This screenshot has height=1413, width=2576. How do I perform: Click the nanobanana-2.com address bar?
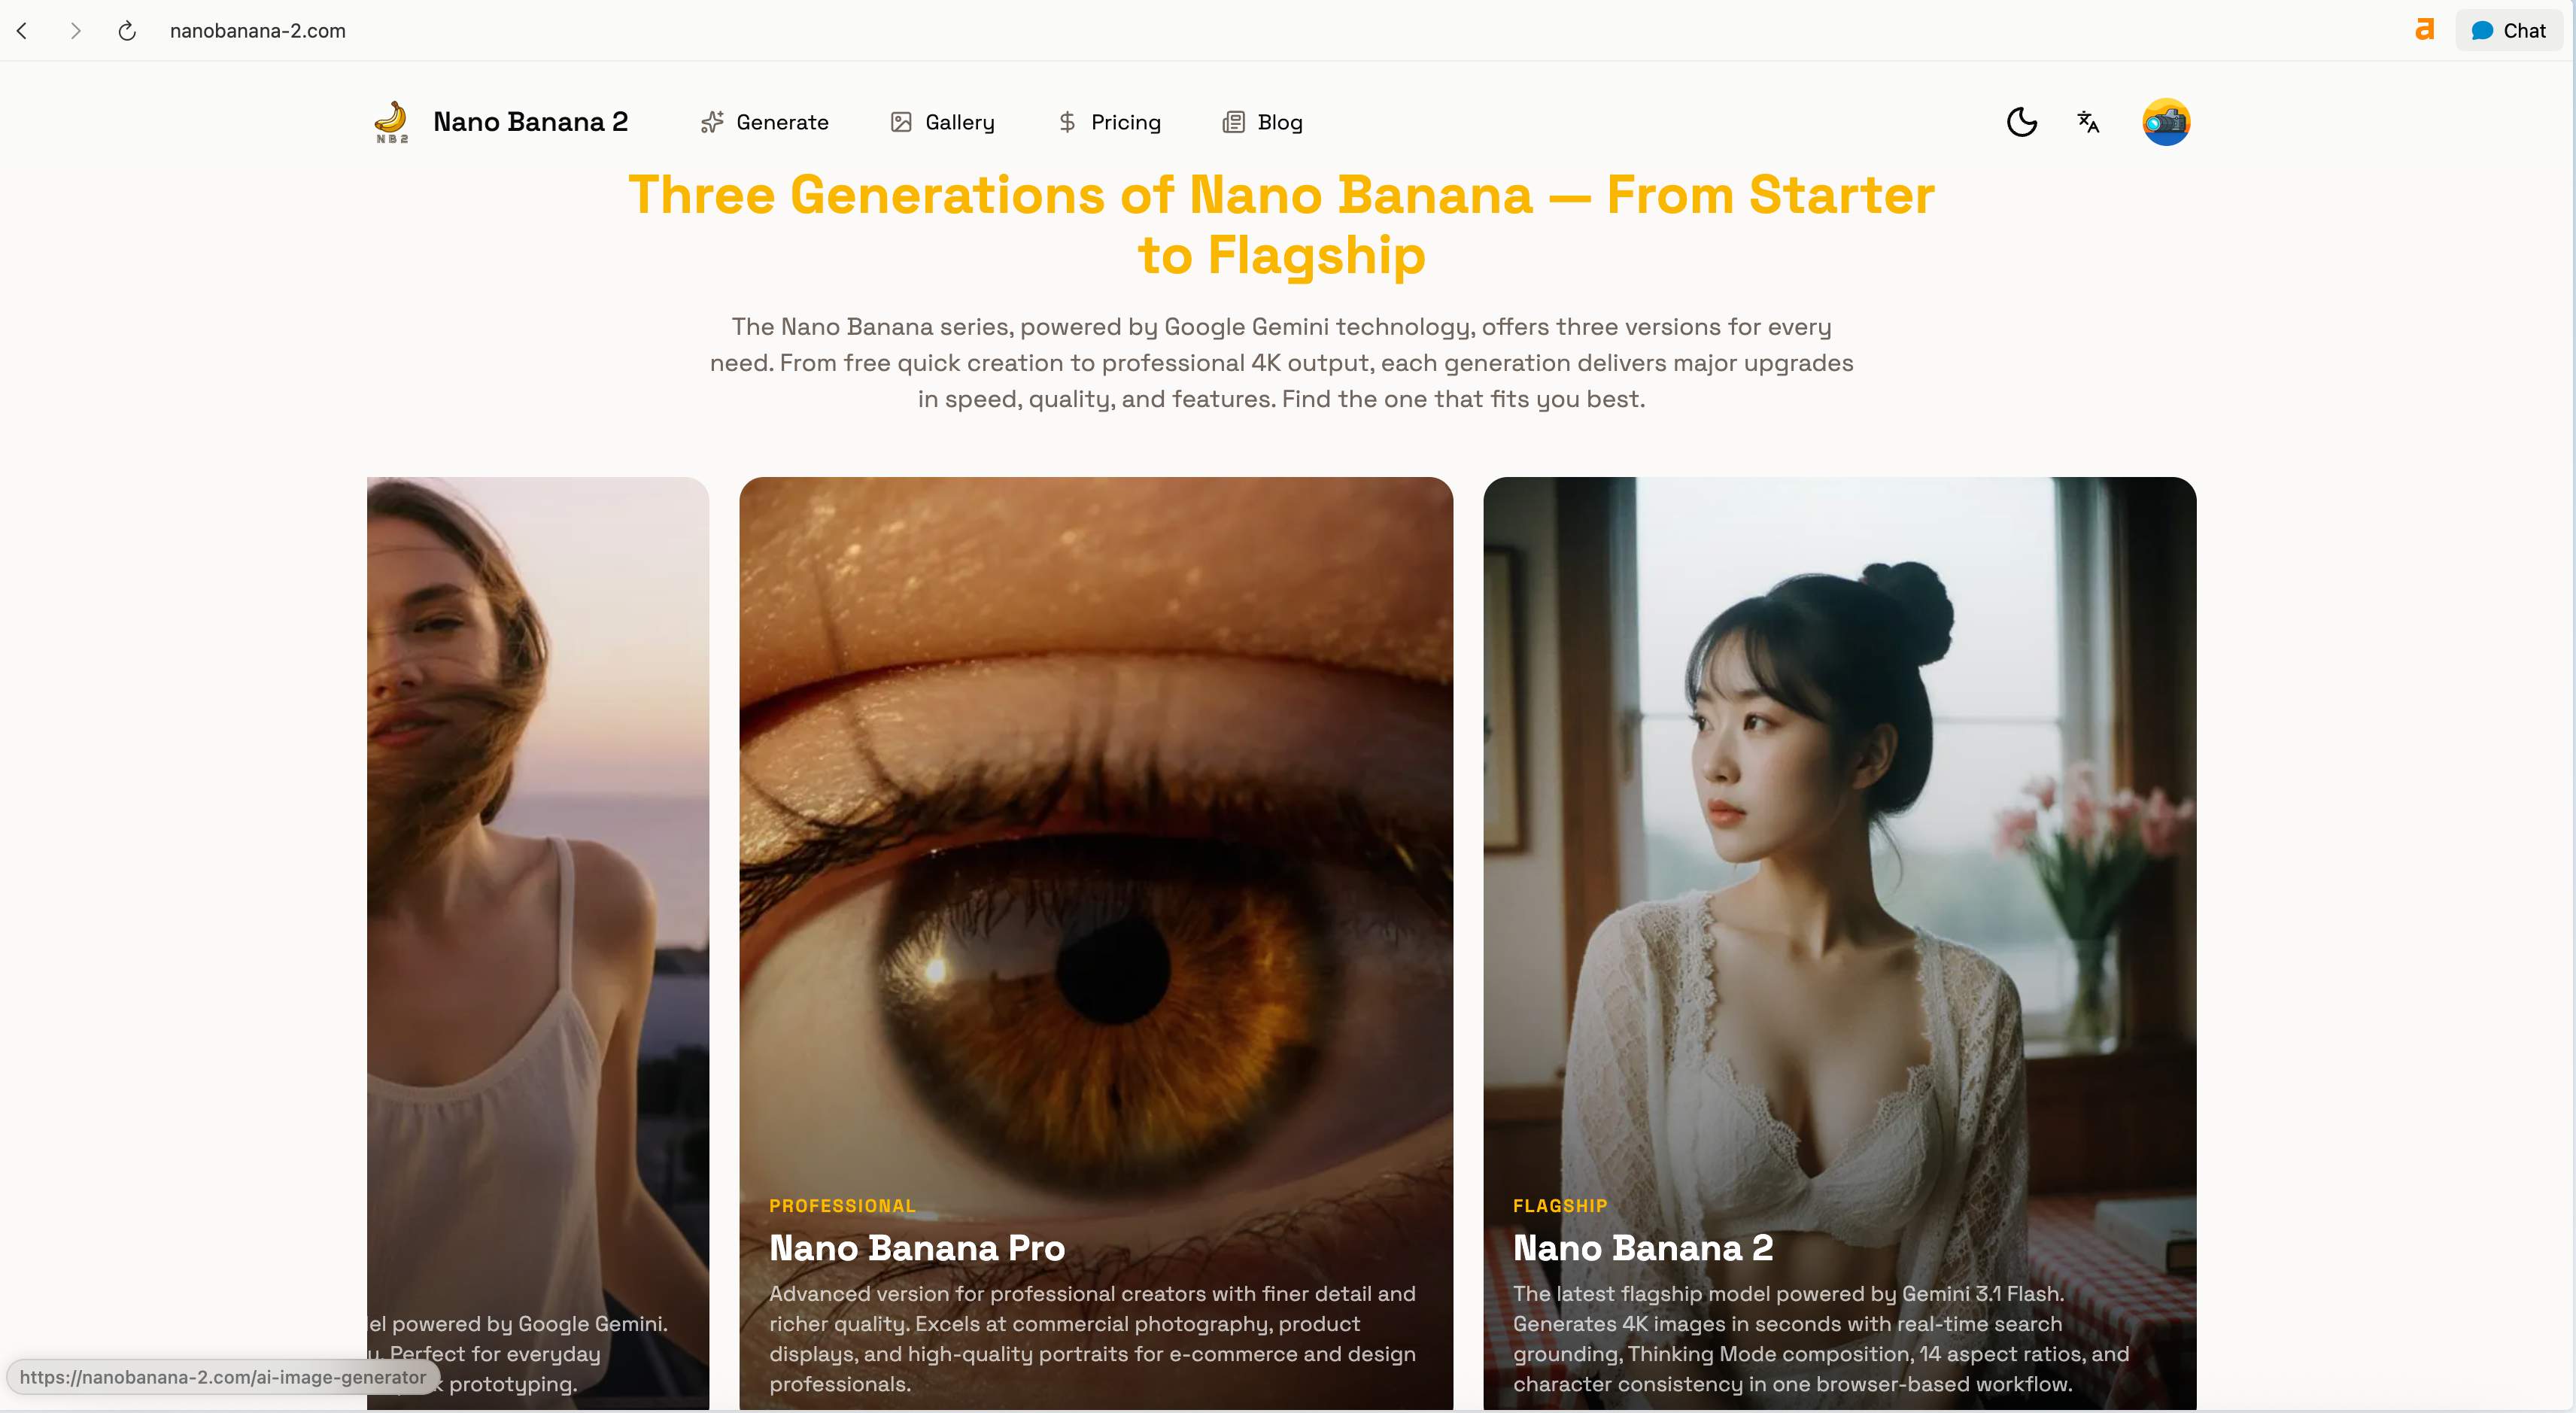(x=258, y=31)
